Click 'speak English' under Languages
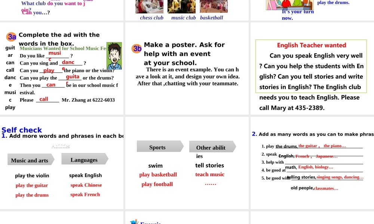 click(85, 175)
